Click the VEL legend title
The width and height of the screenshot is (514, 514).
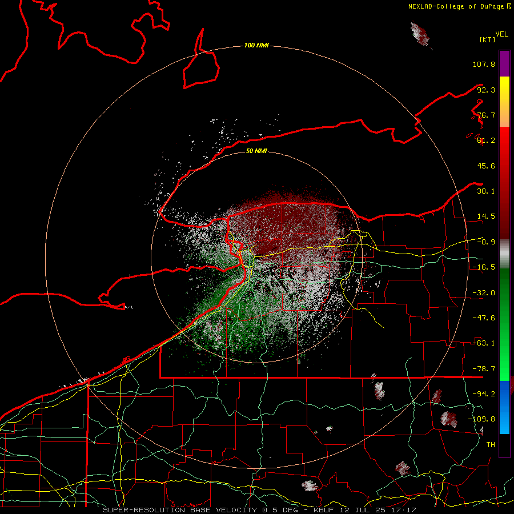coord(501,34)
